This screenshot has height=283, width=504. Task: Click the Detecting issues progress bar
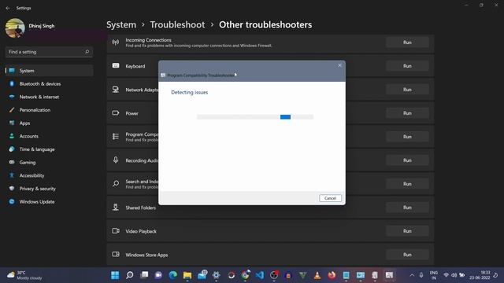255,117
